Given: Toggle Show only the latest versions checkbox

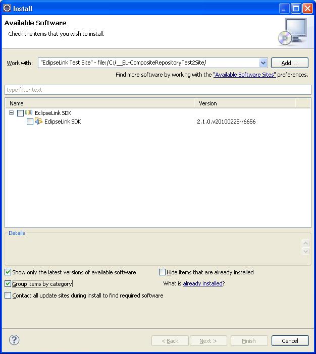Looking at the screenshot, I should click(8, 272).
